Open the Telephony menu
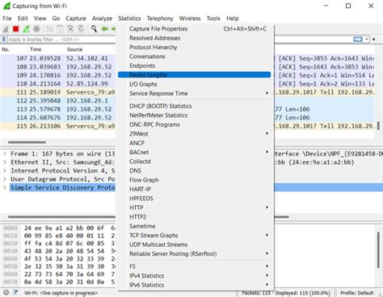This screenshot has width=383, height=297. tap(160, 19)
